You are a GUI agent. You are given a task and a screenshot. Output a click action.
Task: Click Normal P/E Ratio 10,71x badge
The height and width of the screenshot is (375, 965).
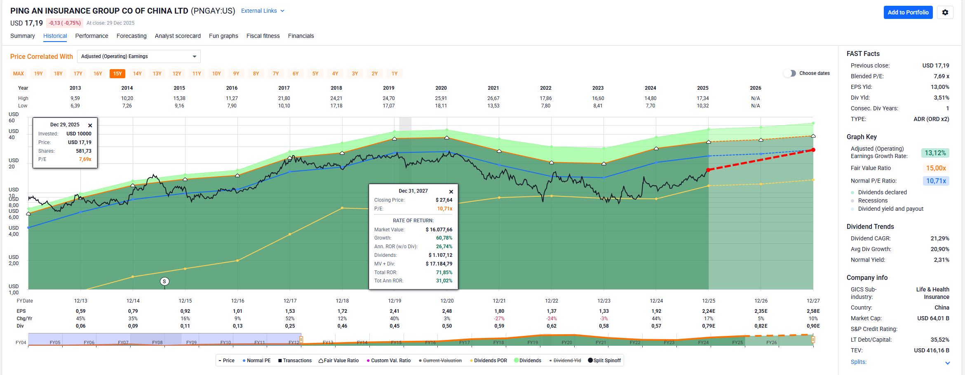[935, 181]
